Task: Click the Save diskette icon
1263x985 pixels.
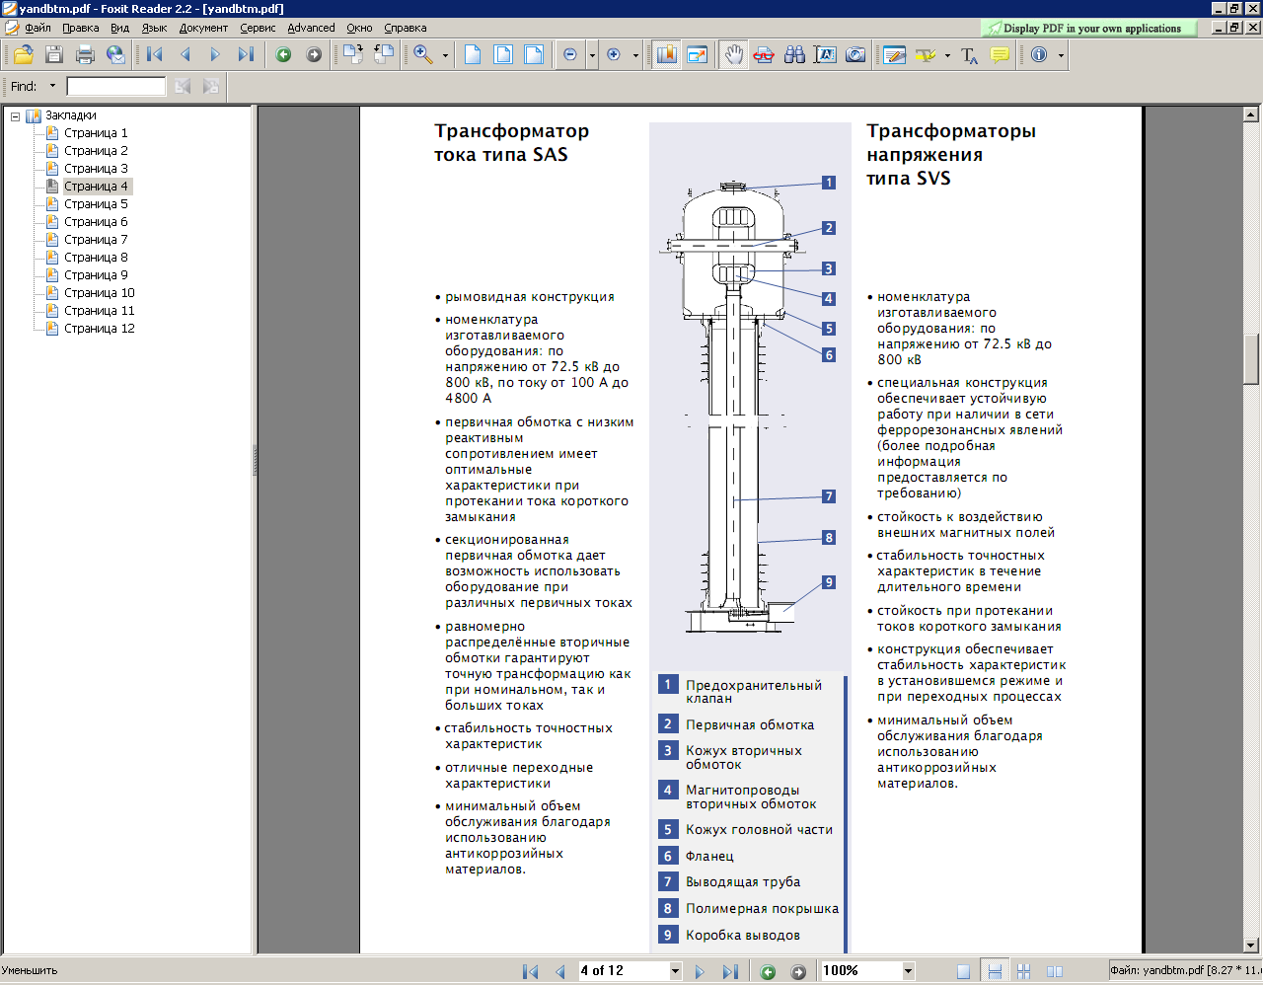Action: [x=54, y=55]
